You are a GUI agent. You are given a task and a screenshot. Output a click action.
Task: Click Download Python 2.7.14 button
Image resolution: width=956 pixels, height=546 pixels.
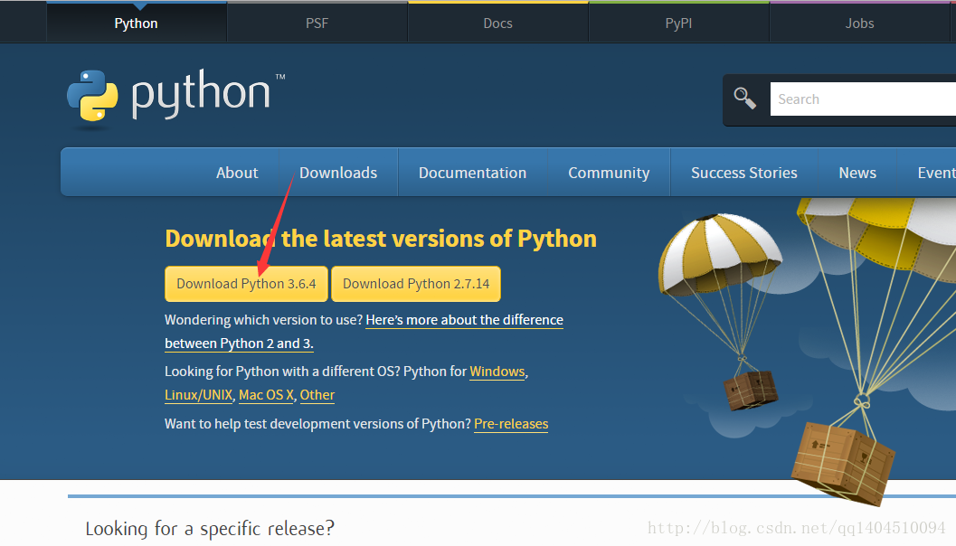tap(416, 284)
